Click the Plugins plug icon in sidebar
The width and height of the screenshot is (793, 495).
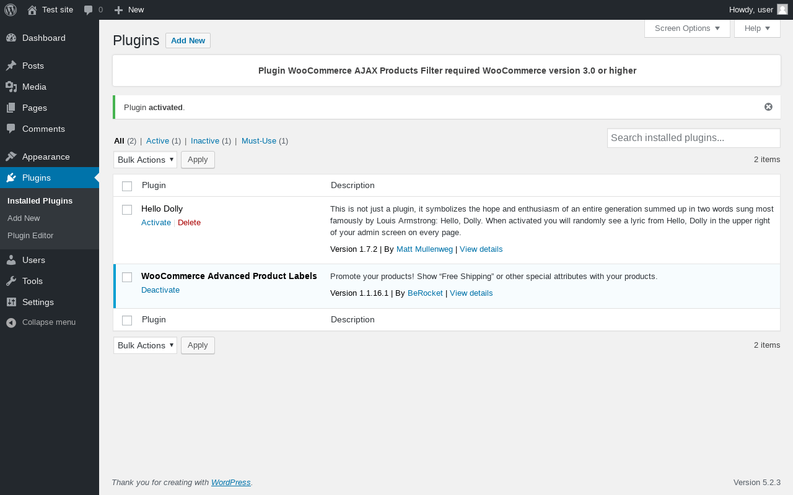[x=11, y=178]
